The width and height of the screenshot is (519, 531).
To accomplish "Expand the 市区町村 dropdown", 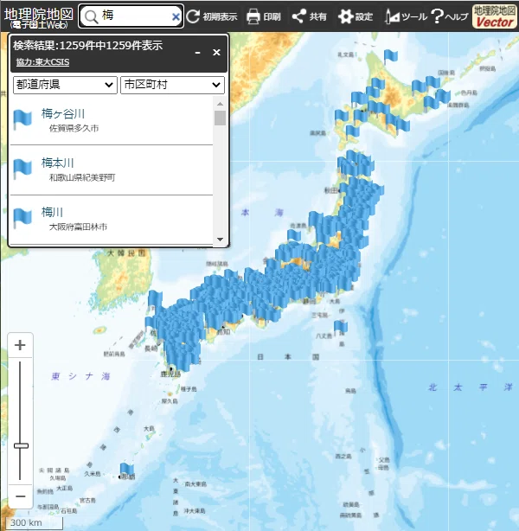I will pyautogui.click(x=172, y=85).
